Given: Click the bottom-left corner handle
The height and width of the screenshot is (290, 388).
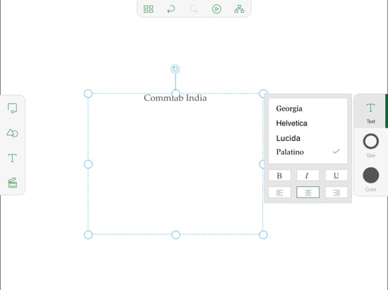Looking at the screenshot, I should coord(88,234).
